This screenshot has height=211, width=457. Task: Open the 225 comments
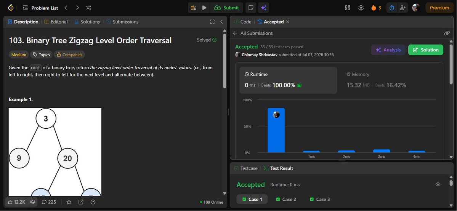[49, 202]
